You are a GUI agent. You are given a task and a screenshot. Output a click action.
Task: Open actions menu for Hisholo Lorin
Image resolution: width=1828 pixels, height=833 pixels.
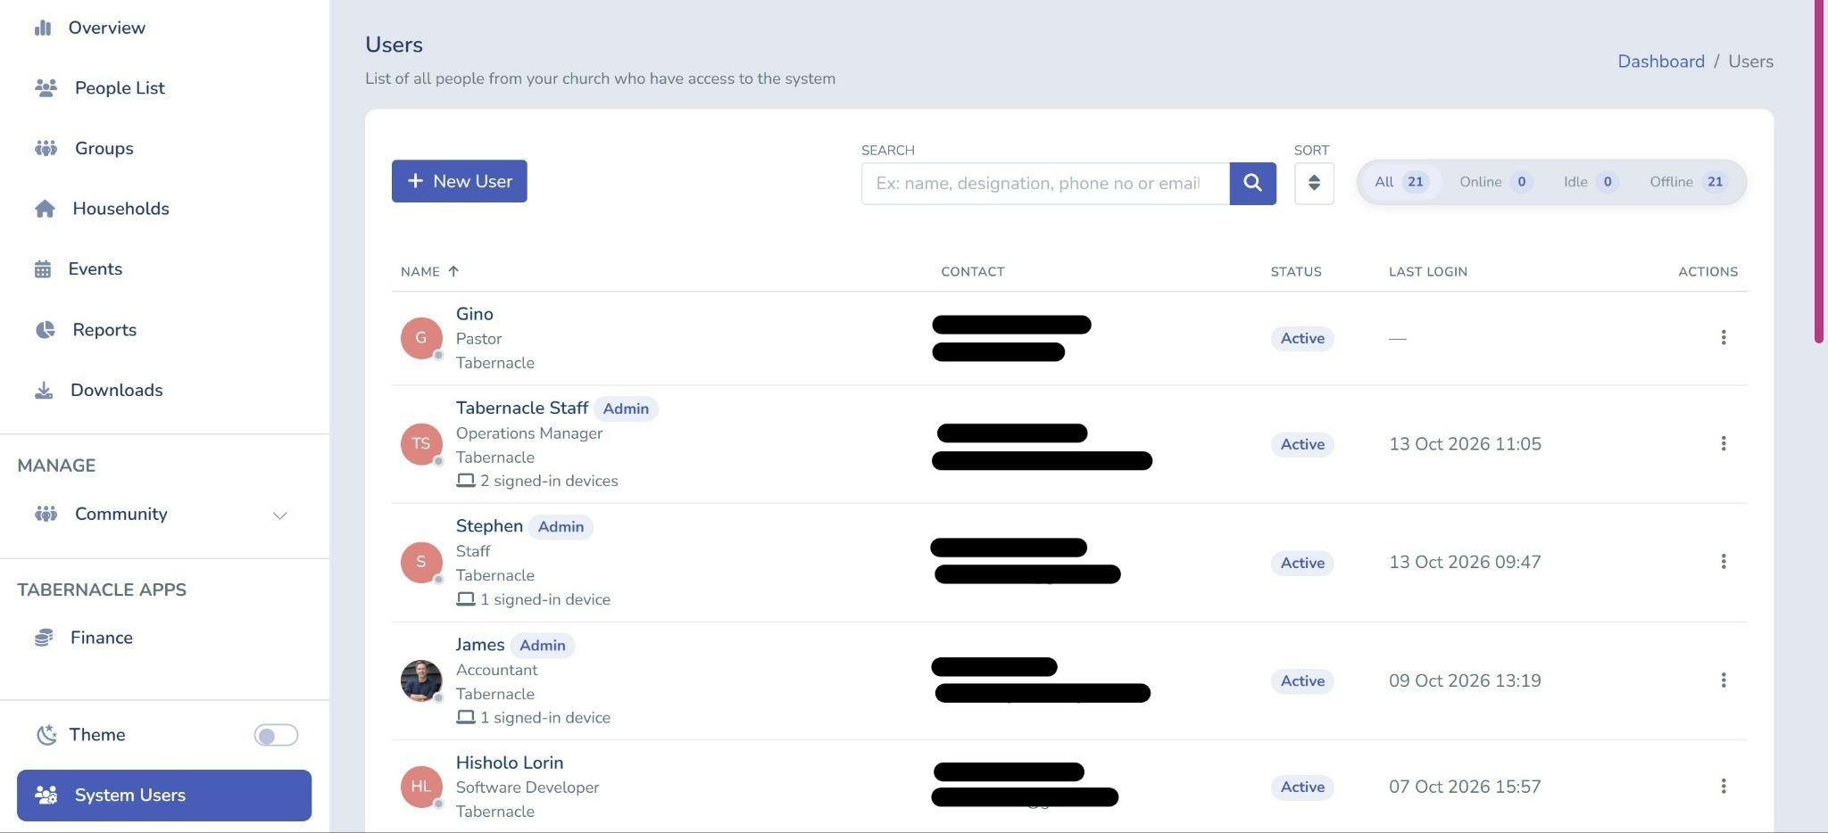1723,786
